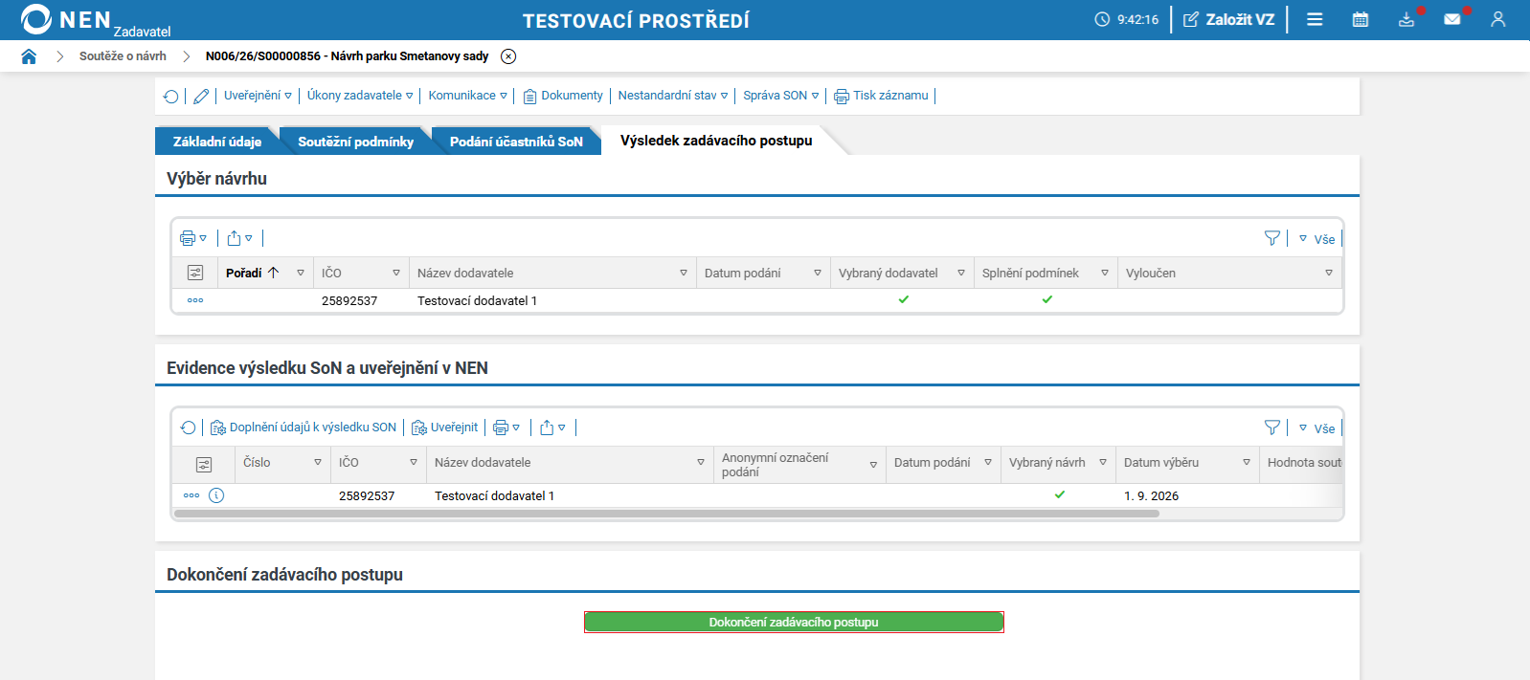Open Číslo column filter arrow
Screen dimensions: 1530x680
click(x=318, y=462)
